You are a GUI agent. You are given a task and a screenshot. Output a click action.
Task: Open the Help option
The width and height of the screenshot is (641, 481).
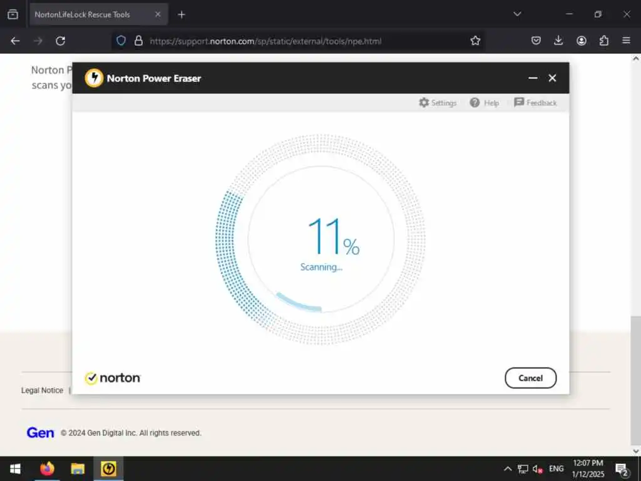484,103
